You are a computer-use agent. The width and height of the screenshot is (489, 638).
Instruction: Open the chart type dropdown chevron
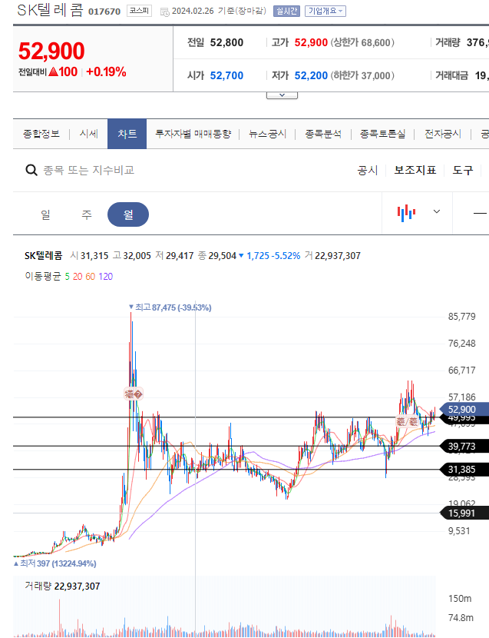tap(437, 211)
